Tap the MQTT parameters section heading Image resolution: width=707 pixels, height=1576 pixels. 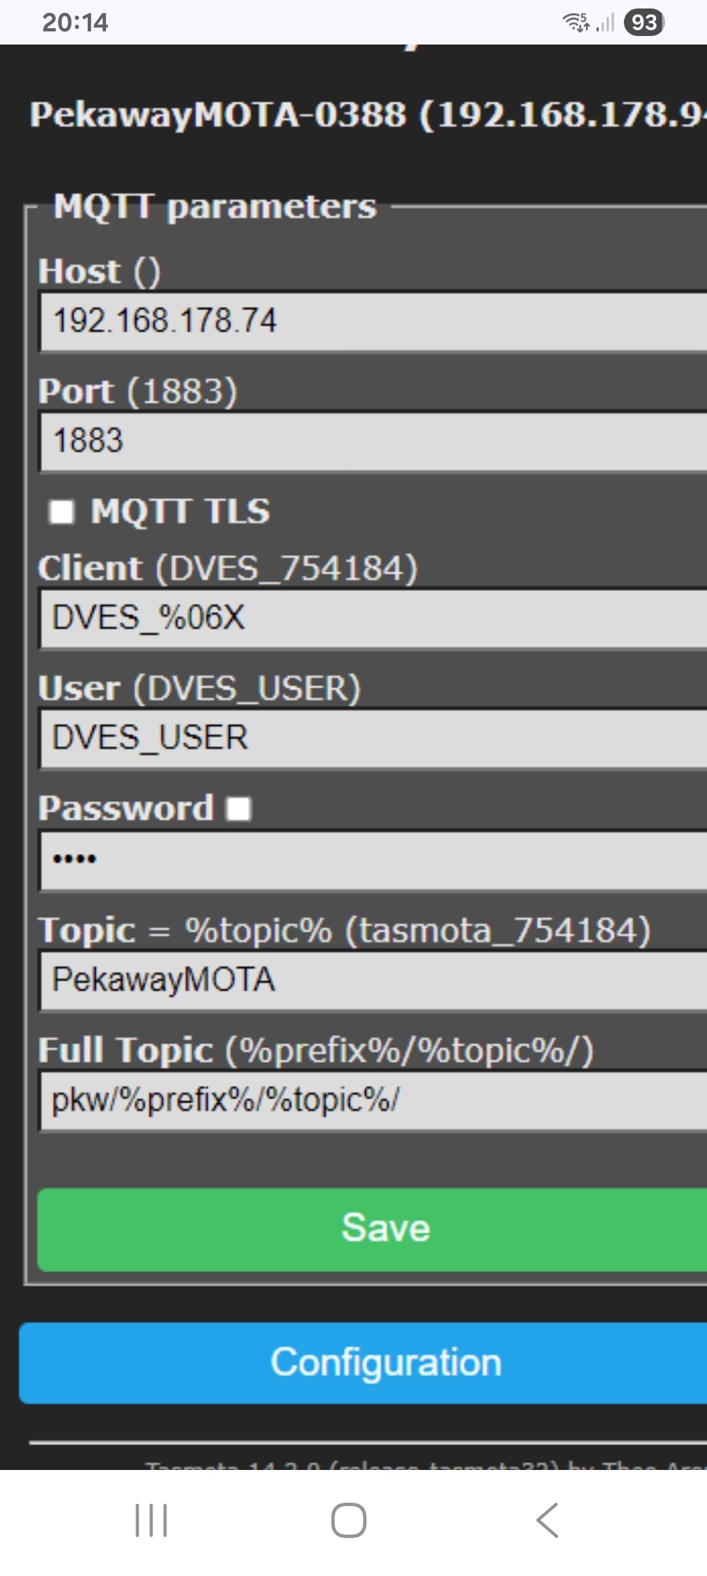tap(215, 207)
